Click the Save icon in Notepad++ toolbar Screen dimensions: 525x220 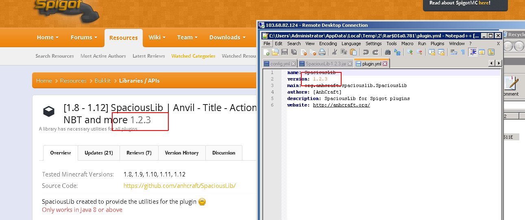tap(285, 52)
